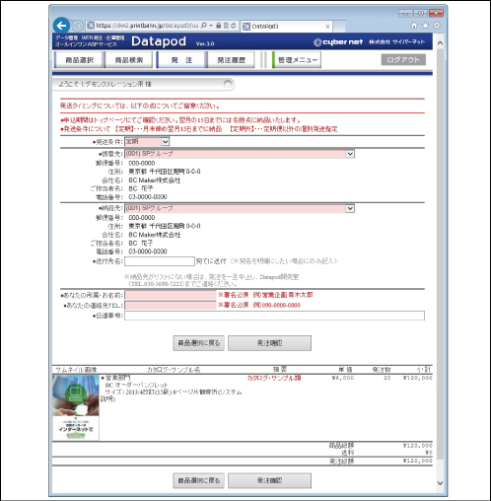Screen dimensions: 491x501
Task: Open browser tools gear icon
Action: click(437, 26)
